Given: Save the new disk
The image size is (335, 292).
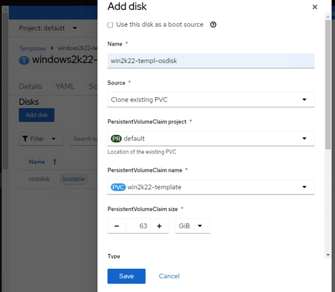Looking at the screenshot, I should pos(126,276).
